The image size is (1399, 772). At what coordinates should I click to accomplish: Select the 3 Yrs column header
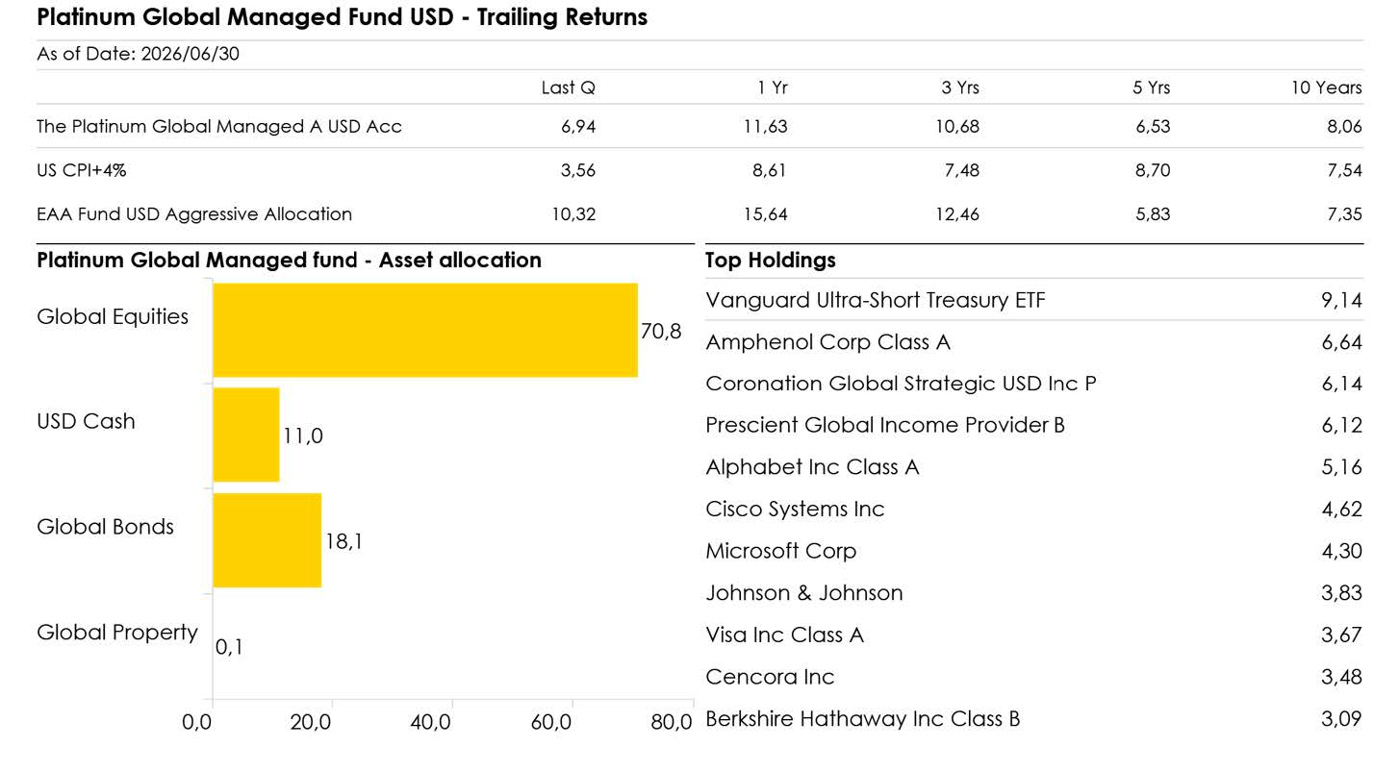click(x=959, y=87)
